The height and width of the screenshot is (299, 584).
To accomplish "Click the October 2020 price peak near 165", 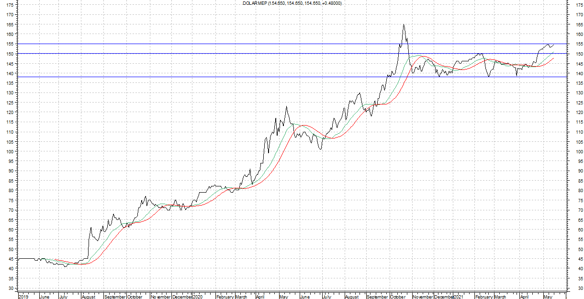I will tap(404, 25).
